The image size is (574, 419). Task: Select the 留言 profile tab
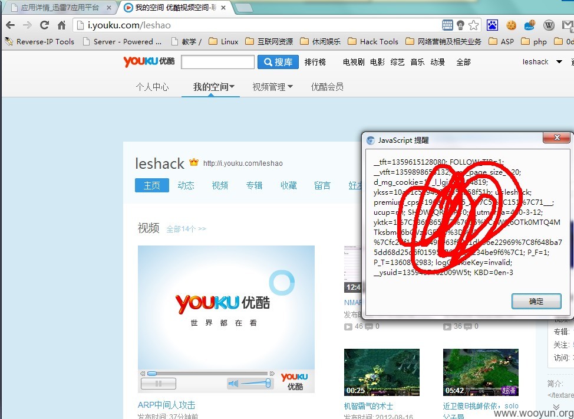point(322,185)
